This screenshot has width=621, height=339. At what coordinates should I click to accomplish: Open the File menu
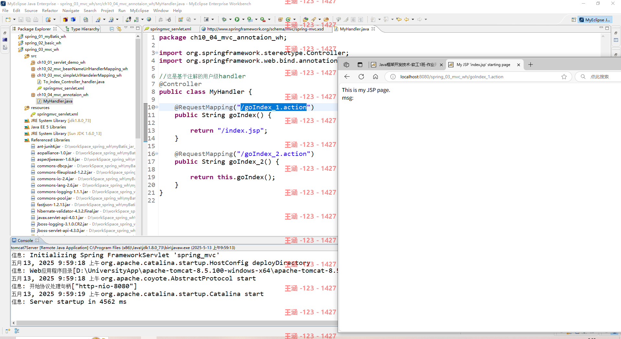click(5, 10)
